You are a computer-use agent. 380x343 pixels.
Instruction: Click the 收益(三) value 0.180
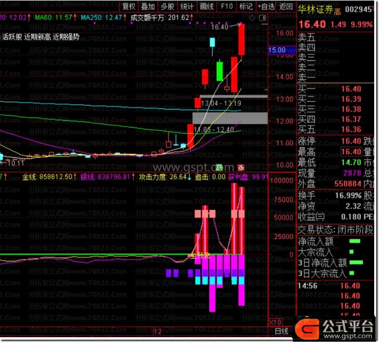point(351,217)
